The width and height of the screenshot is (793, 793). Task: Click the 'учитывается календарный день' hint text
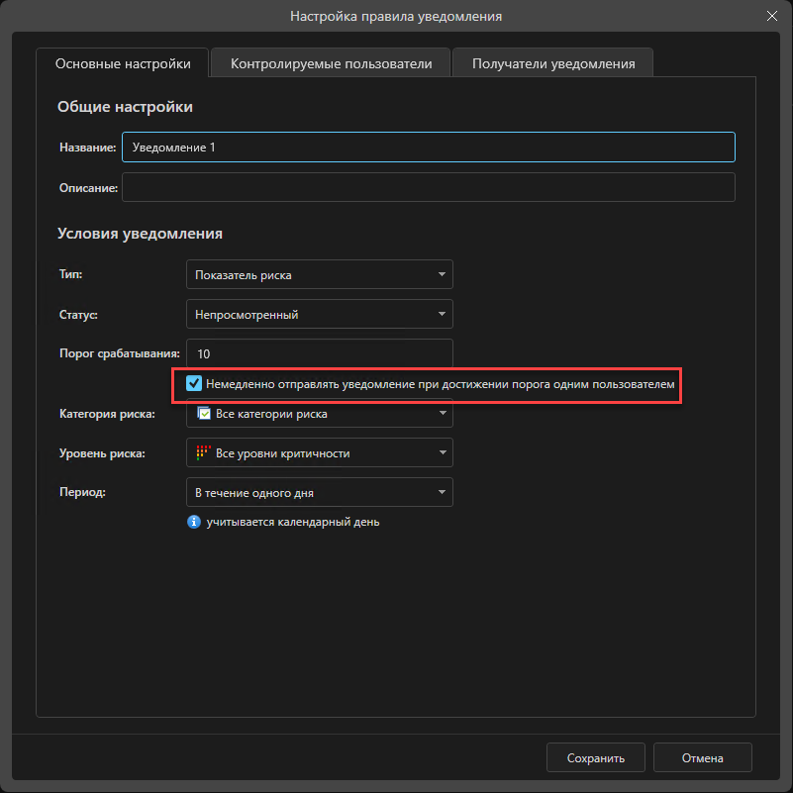pos(292,522)
